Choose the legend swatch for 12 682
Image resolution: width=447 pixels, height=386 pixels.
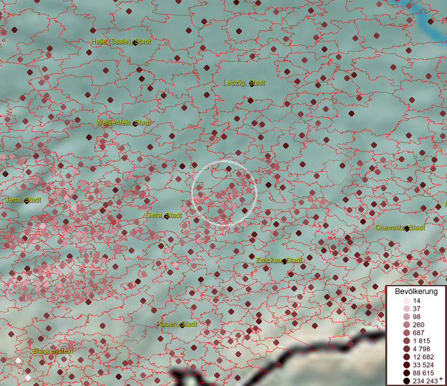[406, 357]
